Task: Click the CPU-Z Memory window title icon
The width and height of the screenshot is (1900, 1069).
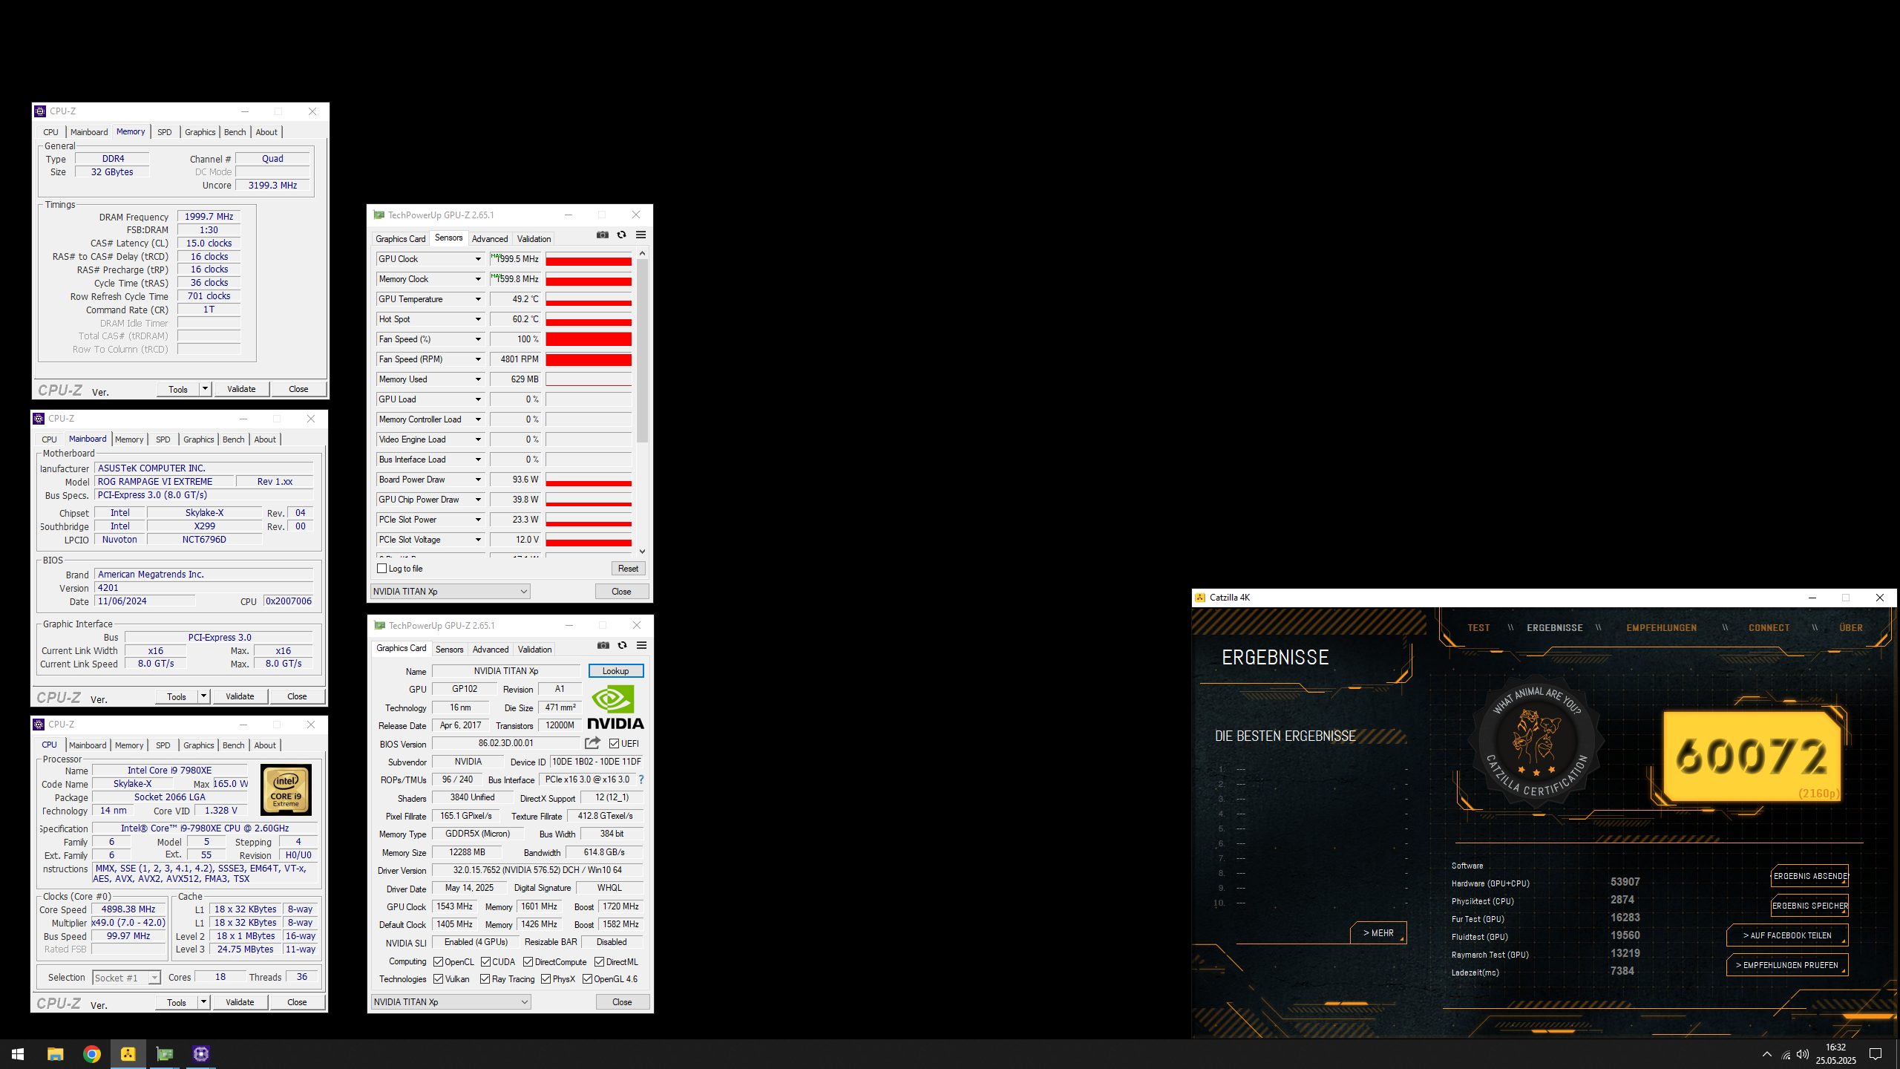Action: click(x=40, y=111)
